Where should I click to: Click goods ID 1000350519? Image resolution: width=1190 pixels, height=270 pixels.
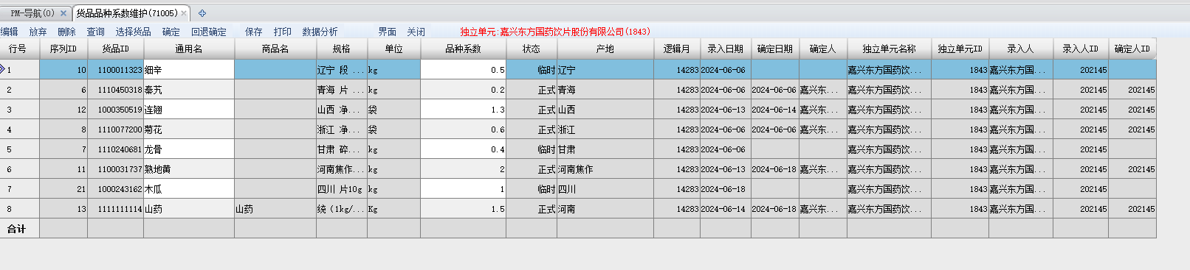(x=116, y=110)
